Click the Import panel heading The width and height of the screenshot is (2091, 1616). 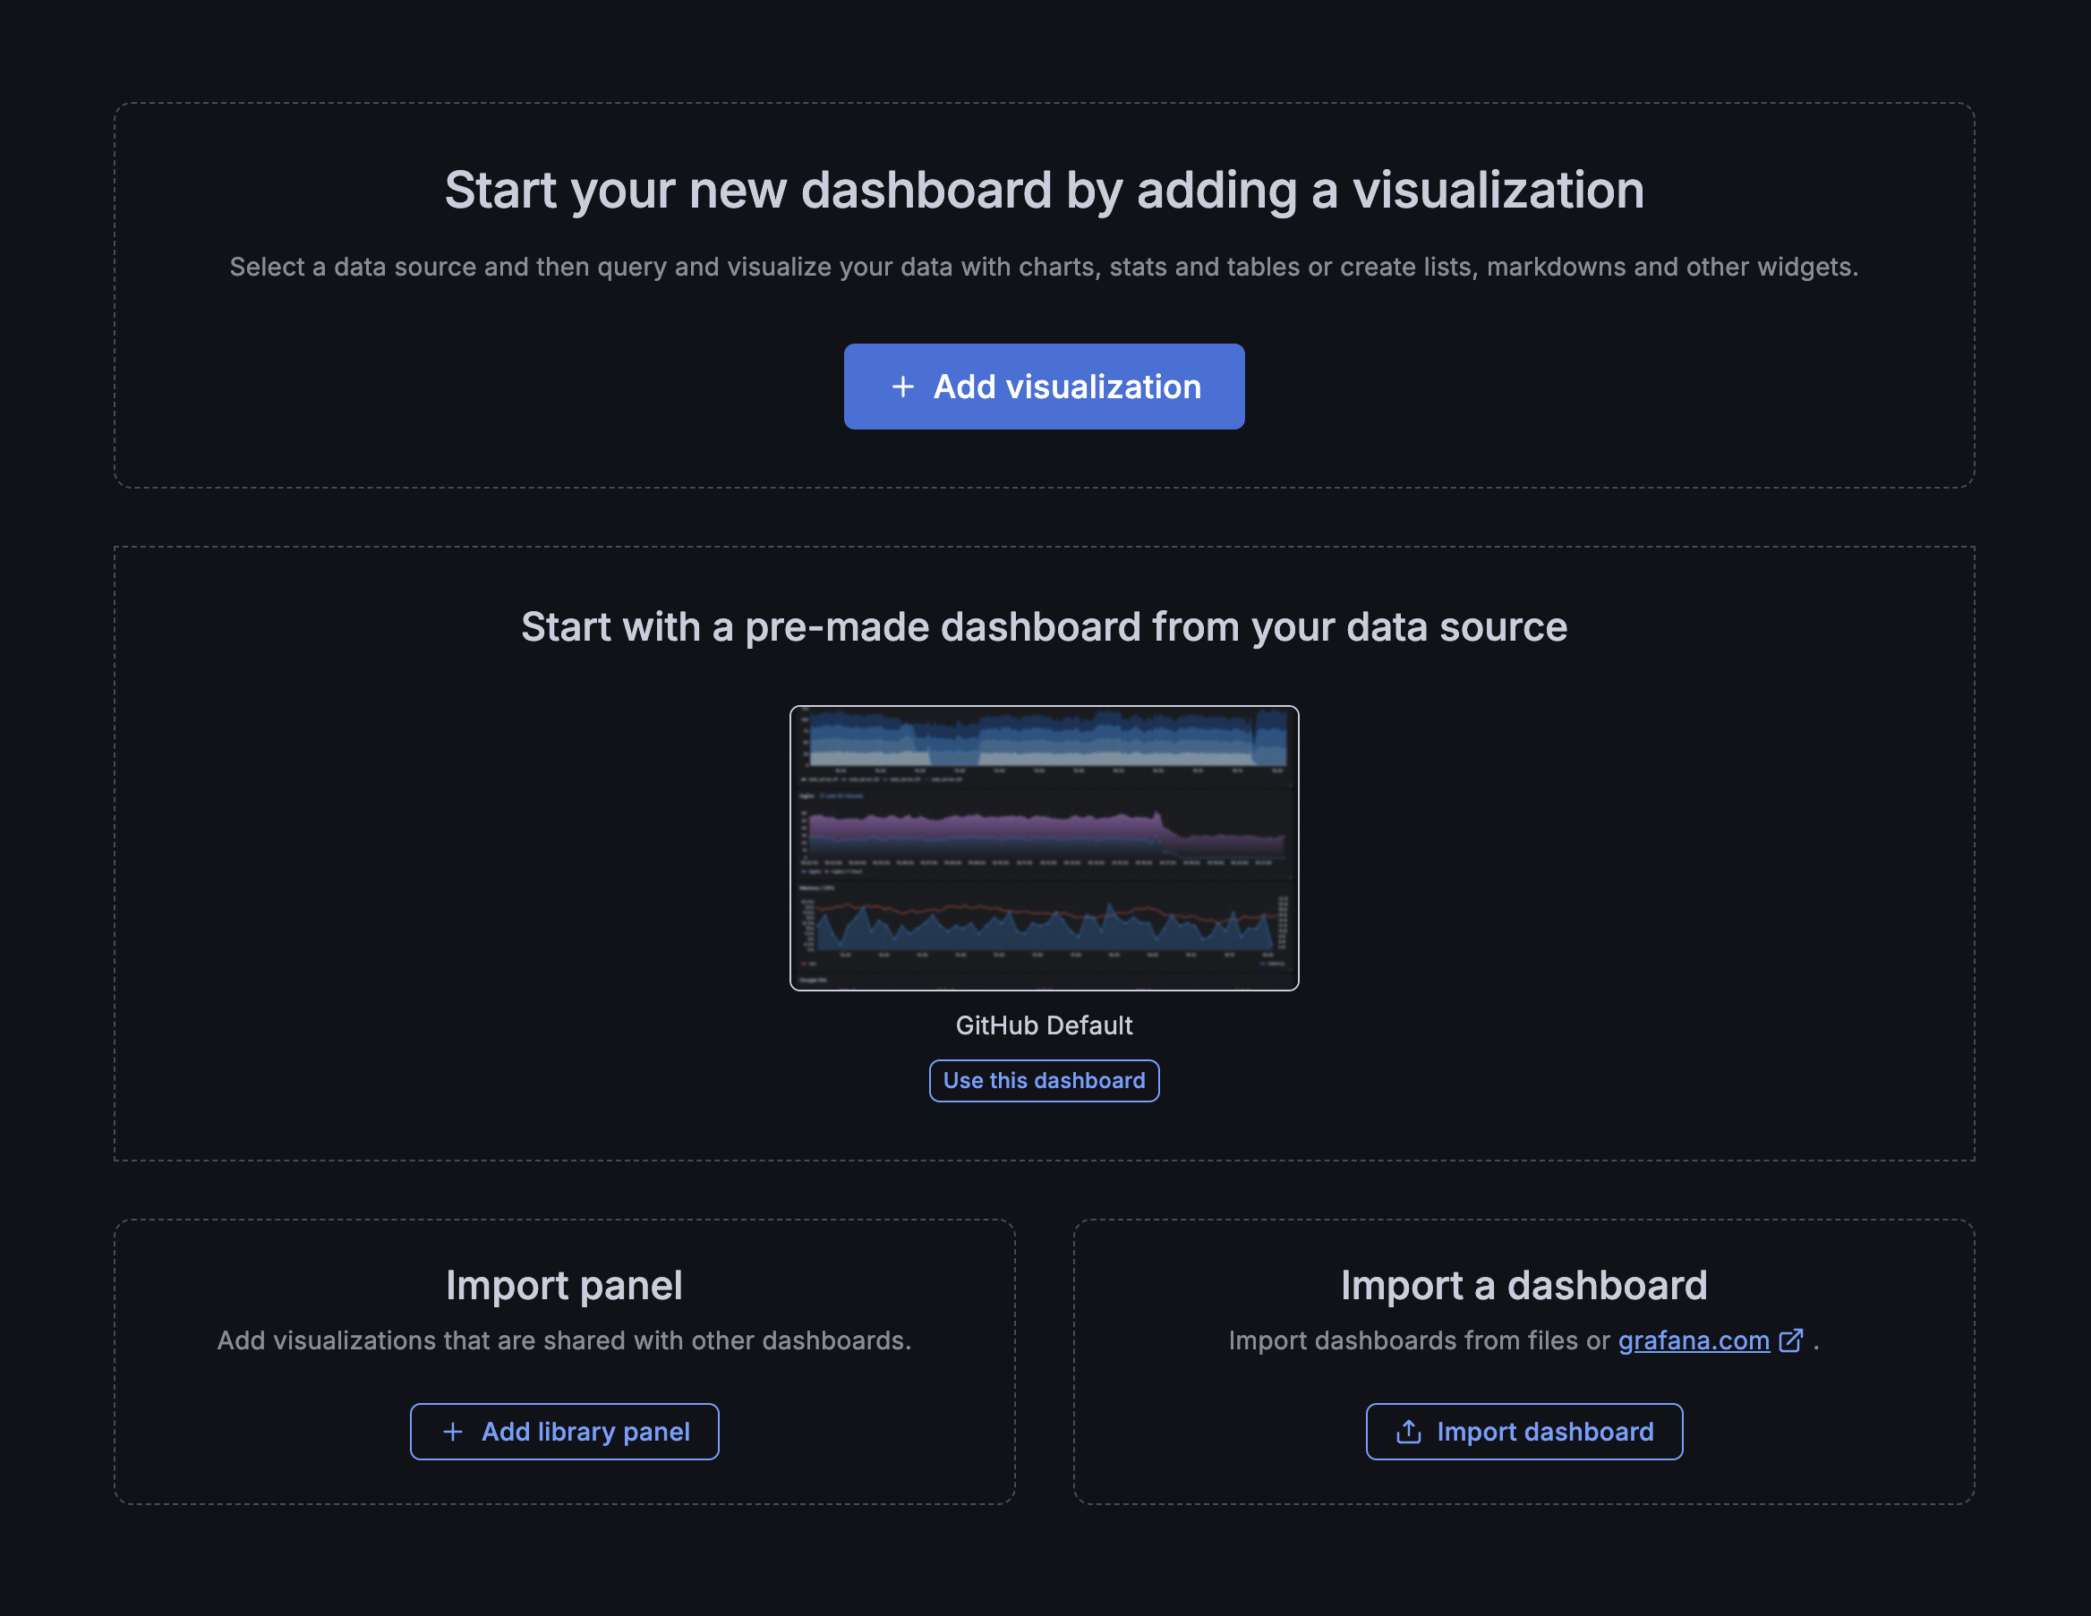(x=564, y=1286)
